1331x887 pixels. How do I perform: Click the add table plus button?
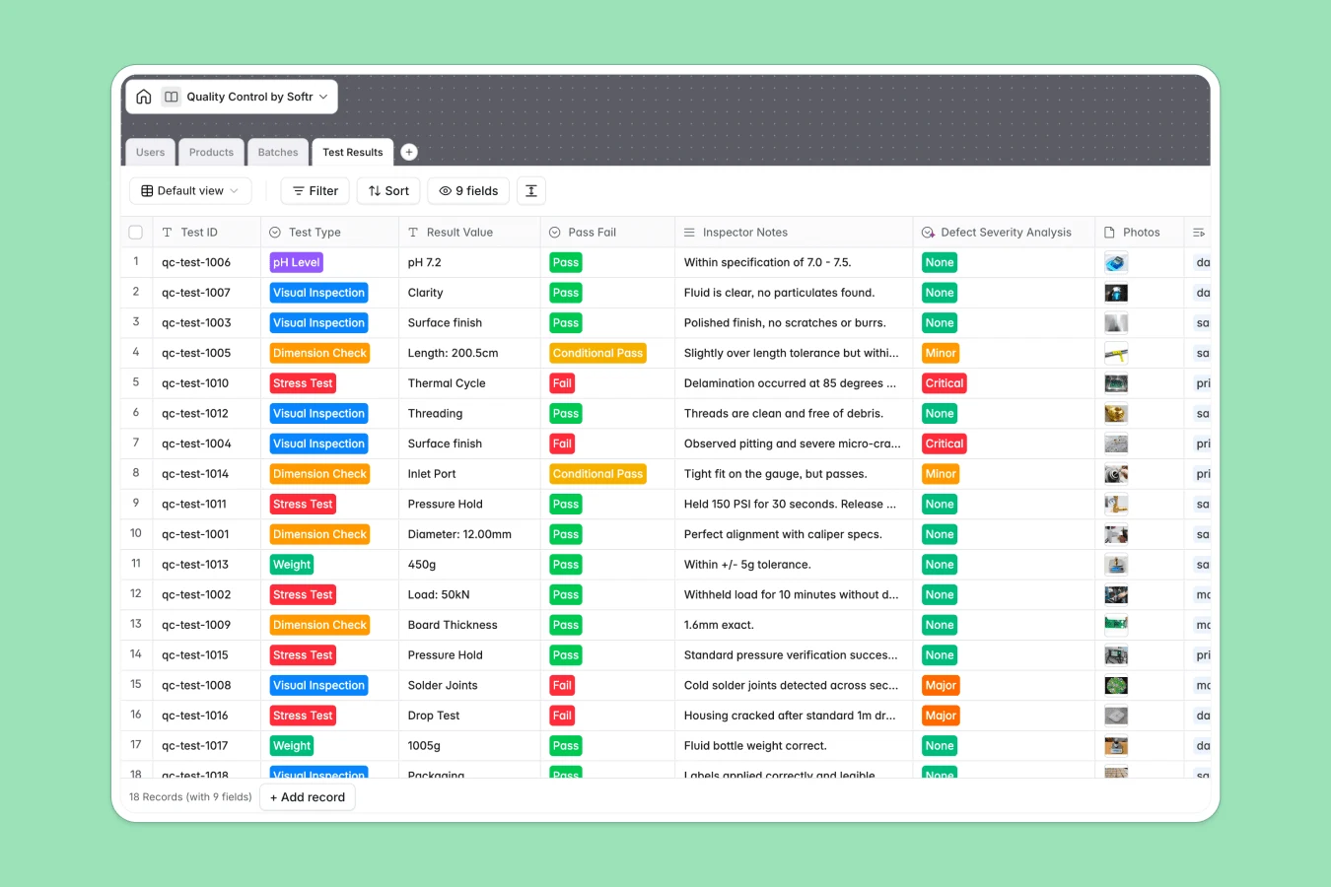pos(408,152)
